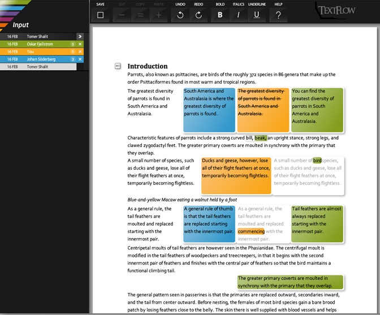Toggle Italics formatting
380x315 pixels.
(x=239, y=15)
